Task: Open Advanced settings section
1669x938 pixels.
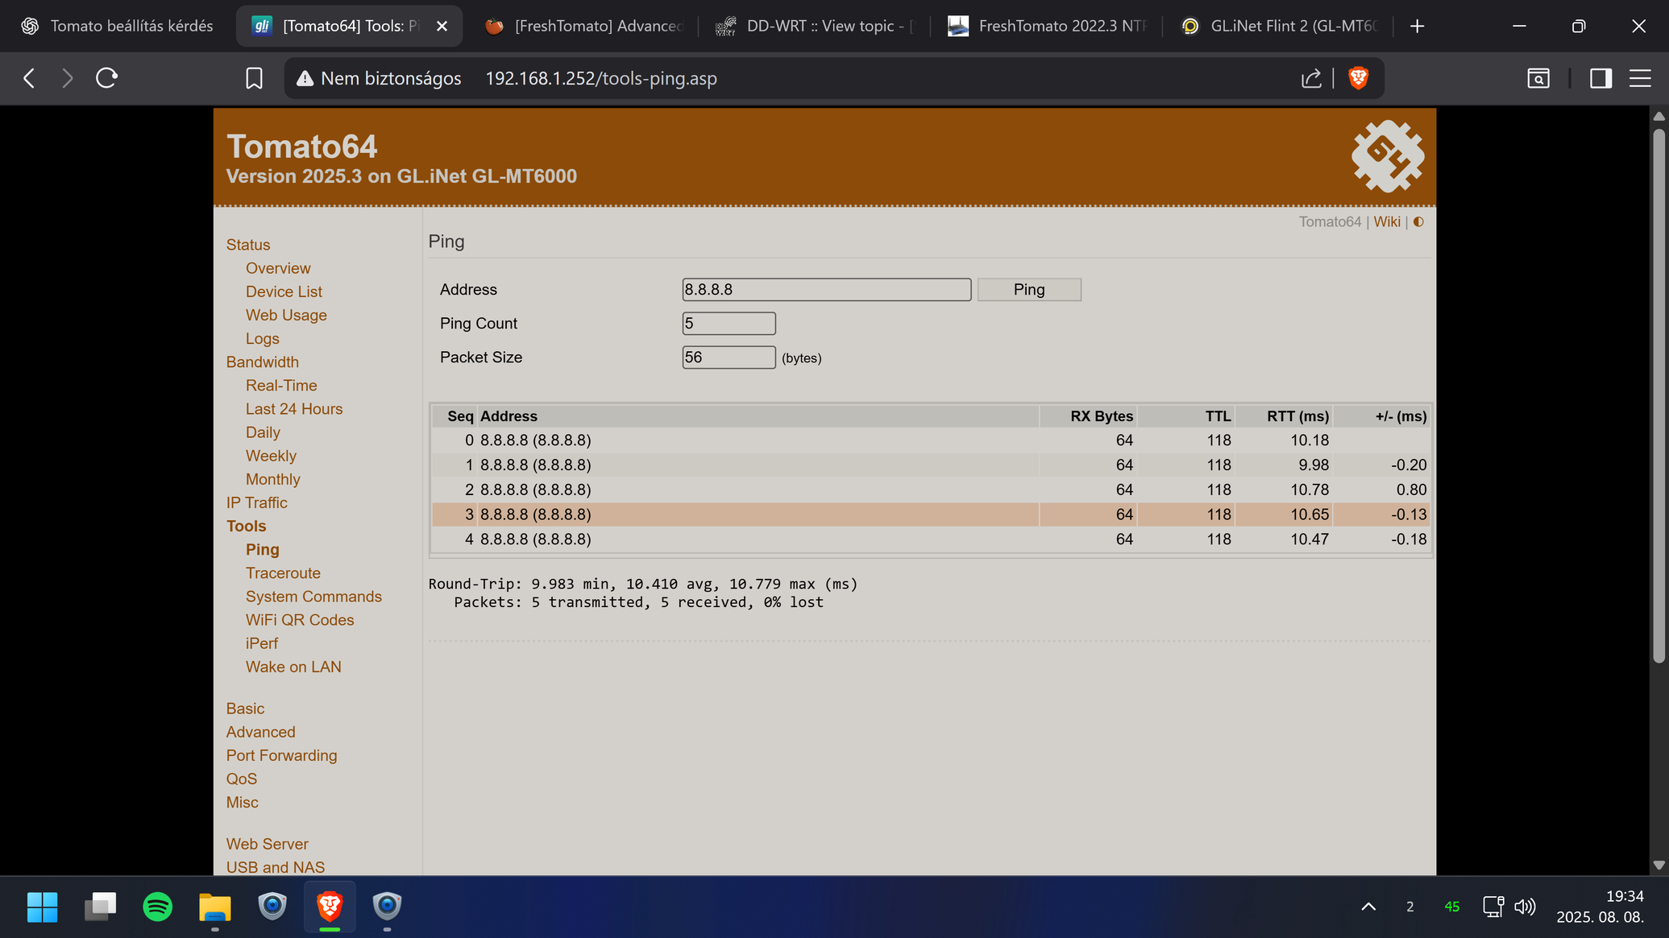Action: (x=260, y=732)
